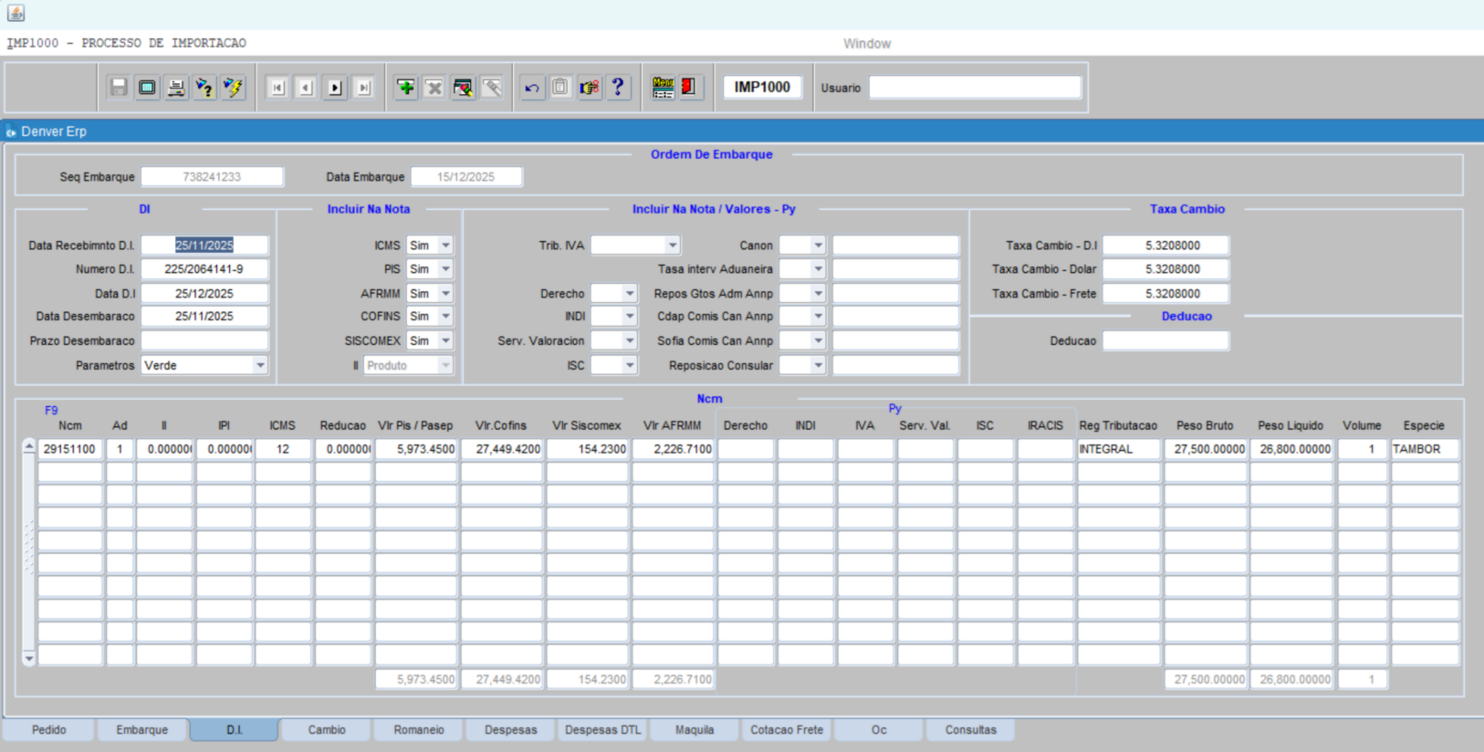The width and height of the screenshot is (1484, 752).
Task: Open the Canon dropdown
Action: coord(818,245)
